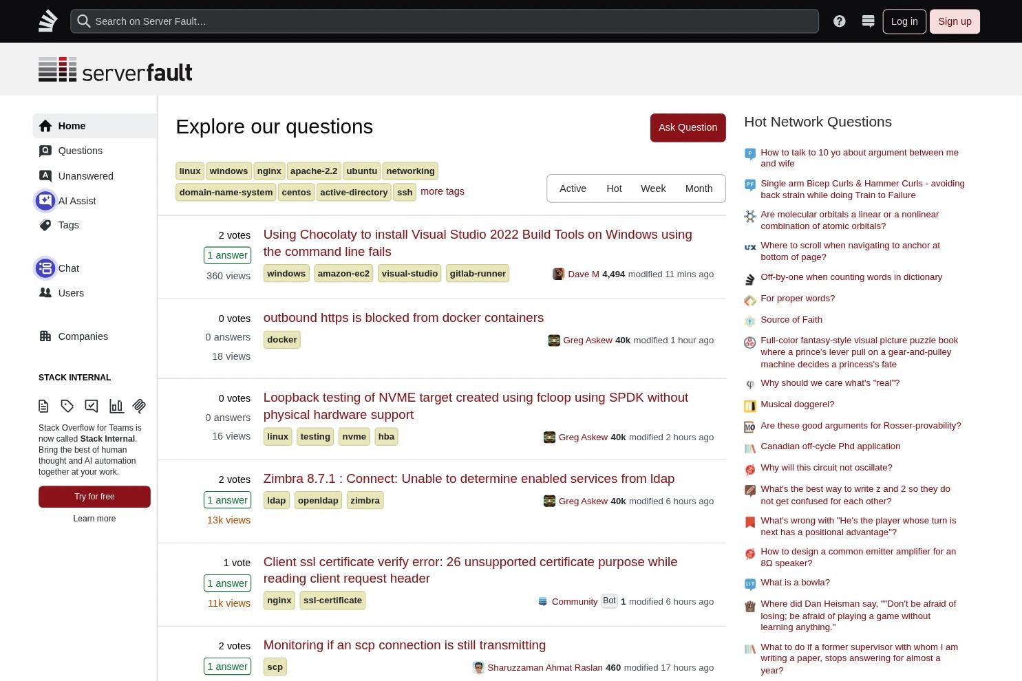Click Community bot avatar icon
This screenshot has height=681, width=1022.
coord(542,601)
